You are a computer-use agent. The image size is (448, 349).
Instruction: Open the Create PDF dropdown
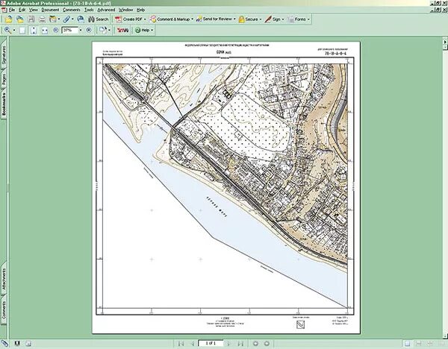tap(130, 19)
